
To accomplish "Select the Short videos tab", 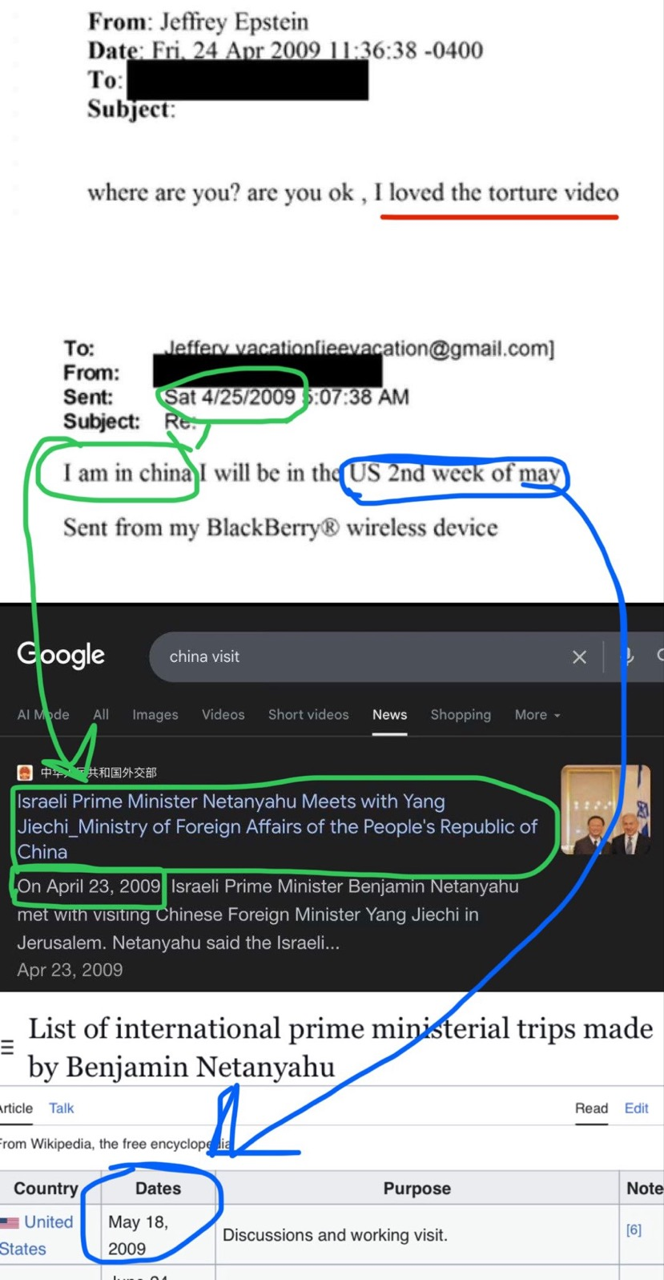I will click(308, 714).
